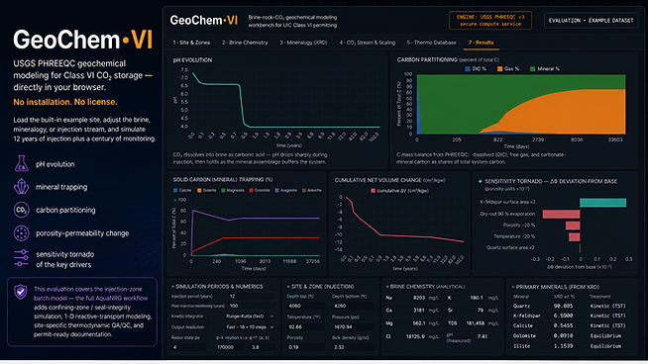Toggle the Calcite series legend entry
The width and height of the screenshot is (648, 364).
coord(182,190)
